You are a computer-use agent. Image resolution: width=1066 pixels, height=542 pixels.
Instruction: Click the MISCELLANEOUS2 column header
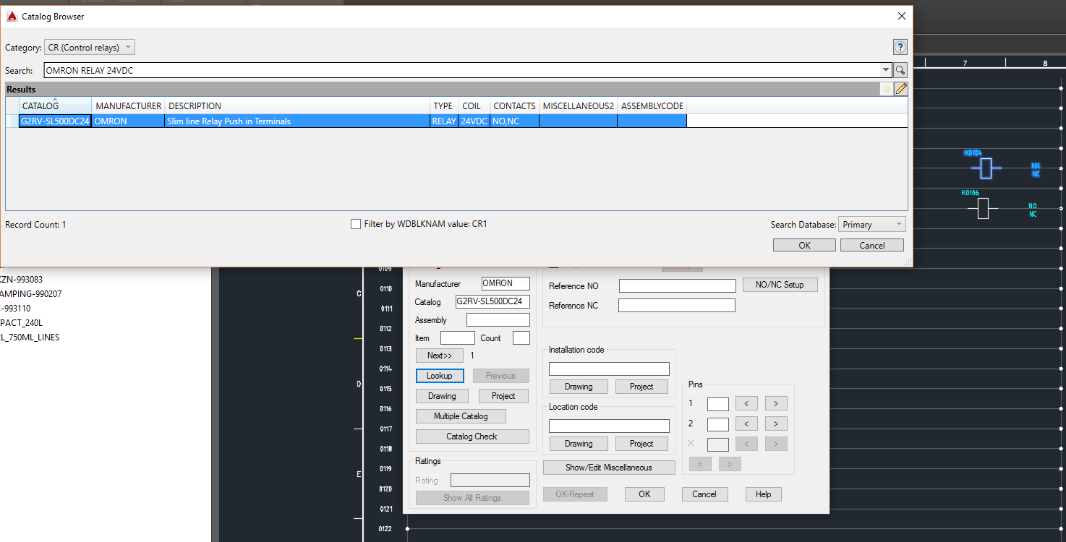pyautogui.click(x=579, y=106)
